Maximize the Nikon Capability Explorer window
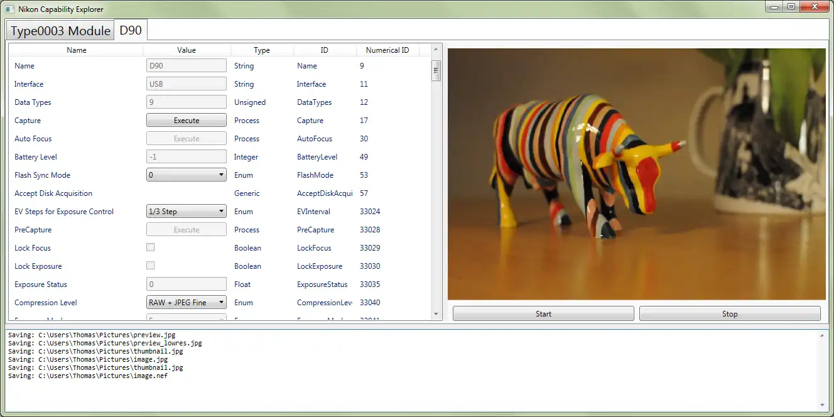 [x=791, y=6]
